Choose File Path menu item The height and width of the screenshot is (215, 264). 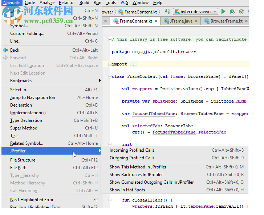52,168
